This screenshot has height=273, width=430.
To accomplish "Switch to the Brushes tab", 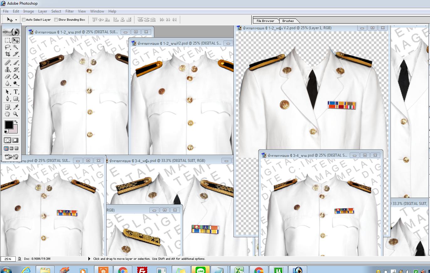I will pyautogui.click(x=288, y=21).
